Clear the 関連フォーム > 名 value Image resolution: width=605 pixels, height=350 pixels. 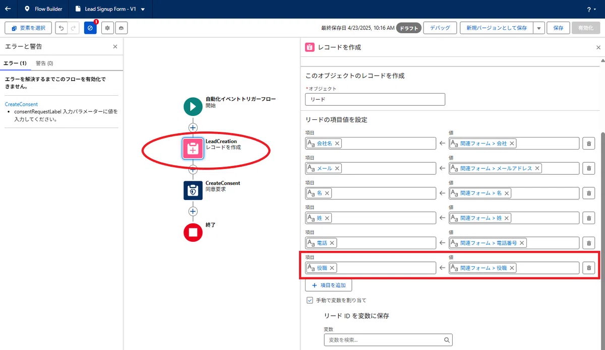point(507,193)
